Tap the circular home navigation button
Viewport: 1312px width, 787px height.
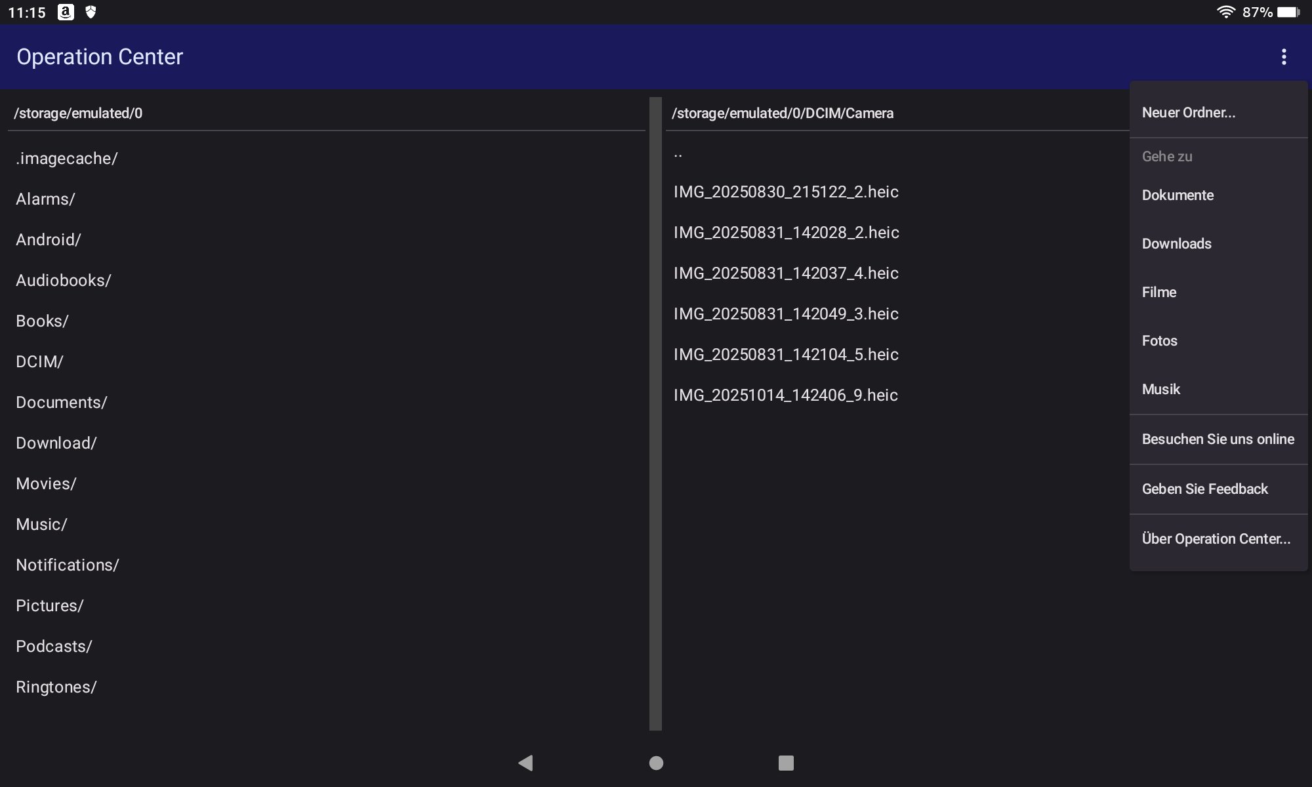click(656, 763)
